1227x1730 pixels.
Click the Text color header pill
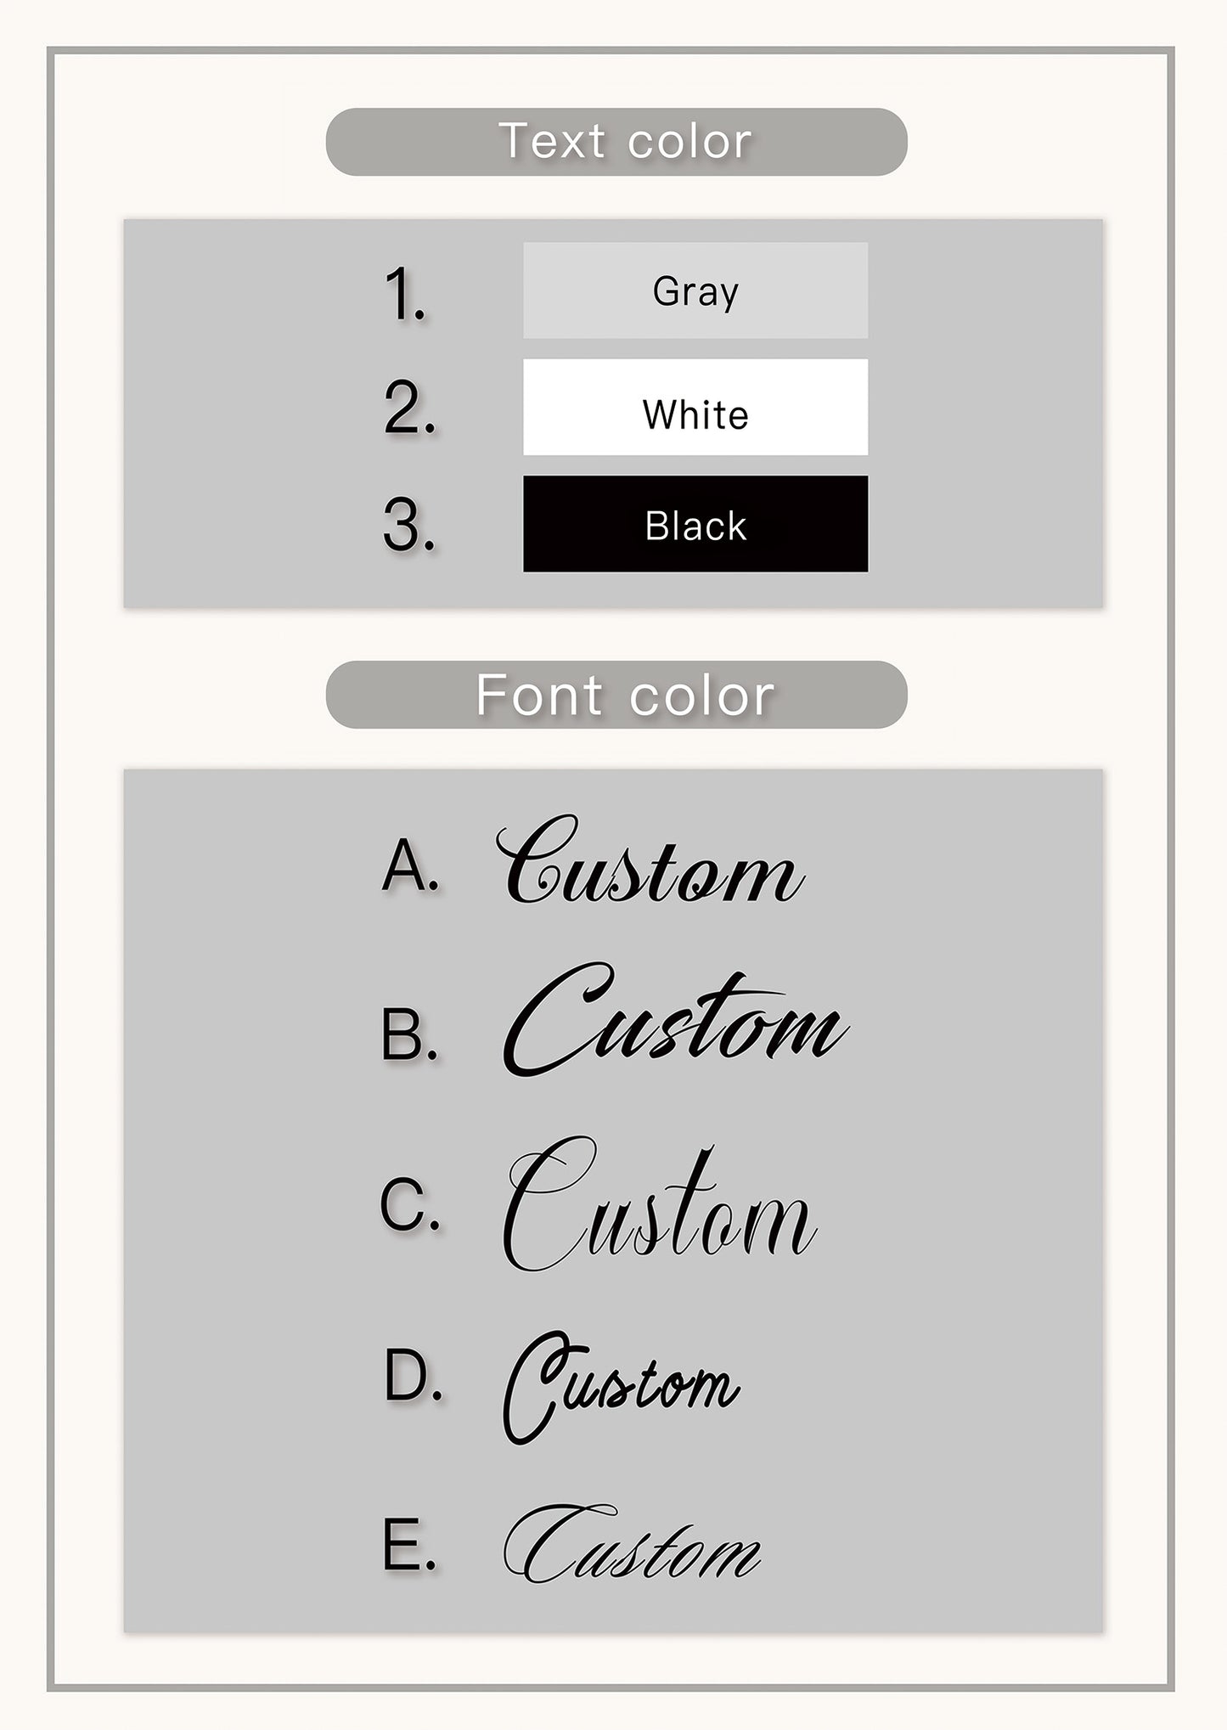pos(616,142)
